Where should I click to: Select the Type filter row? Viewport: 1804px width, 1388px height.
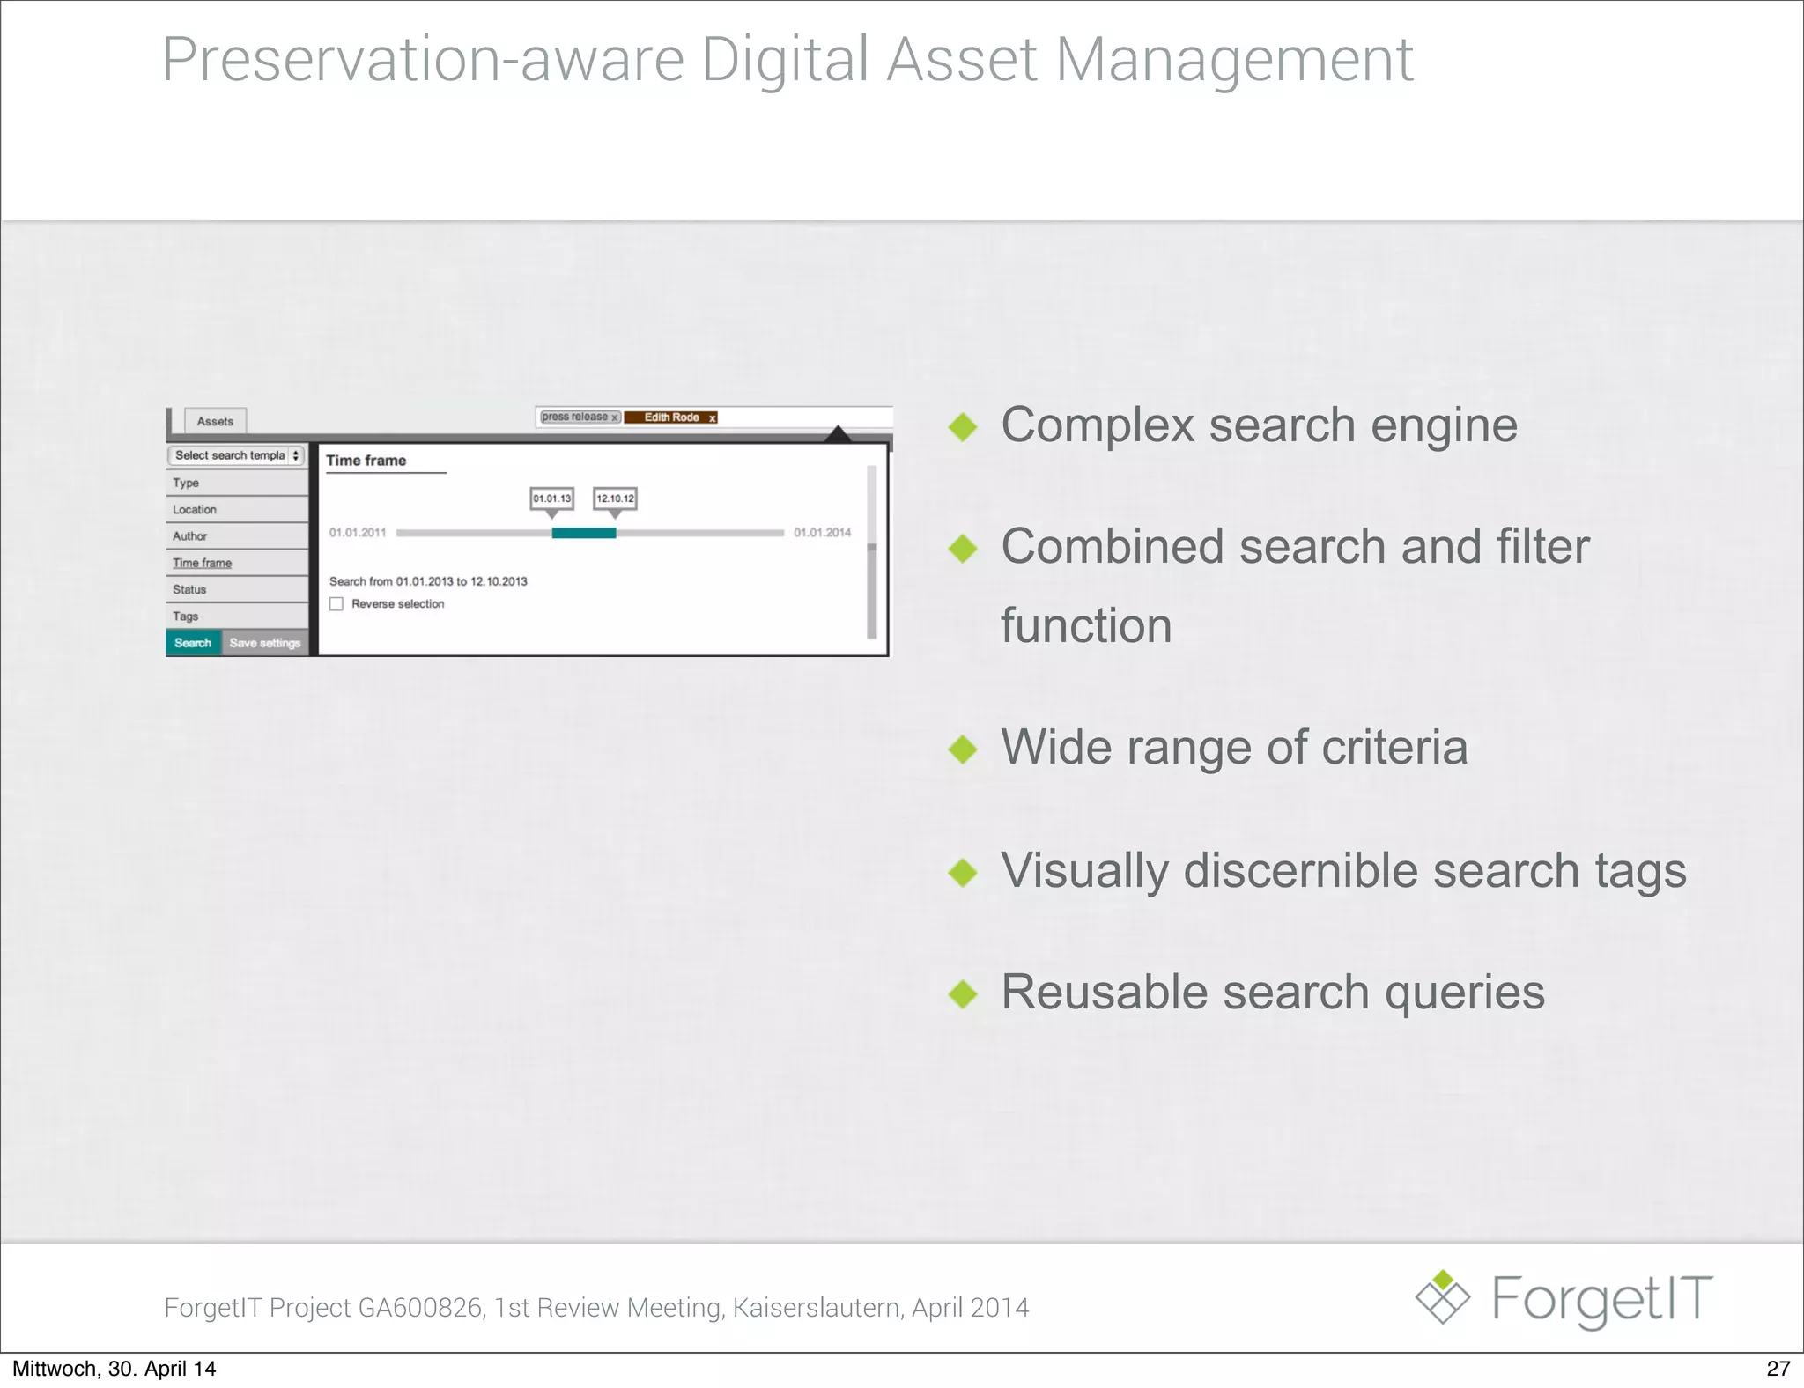tap(237, 483)
